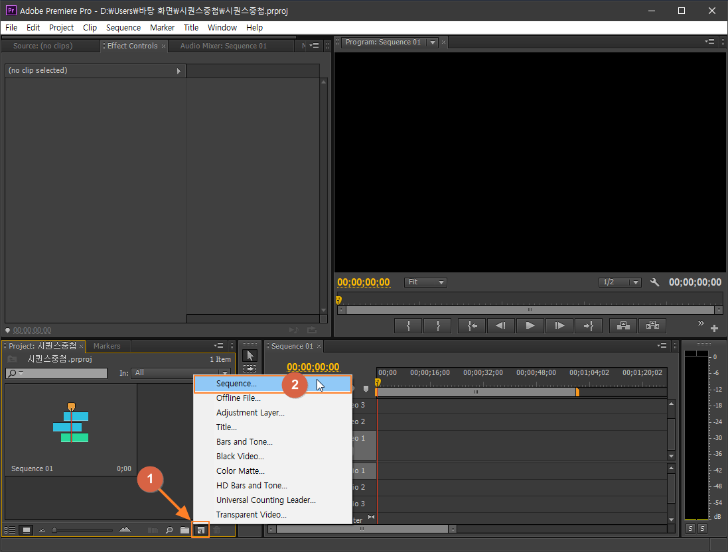Switch to the Audio Mixer: Sequence 01 tab
Viewport: 728px width, 552px height.
coord(224,46)
